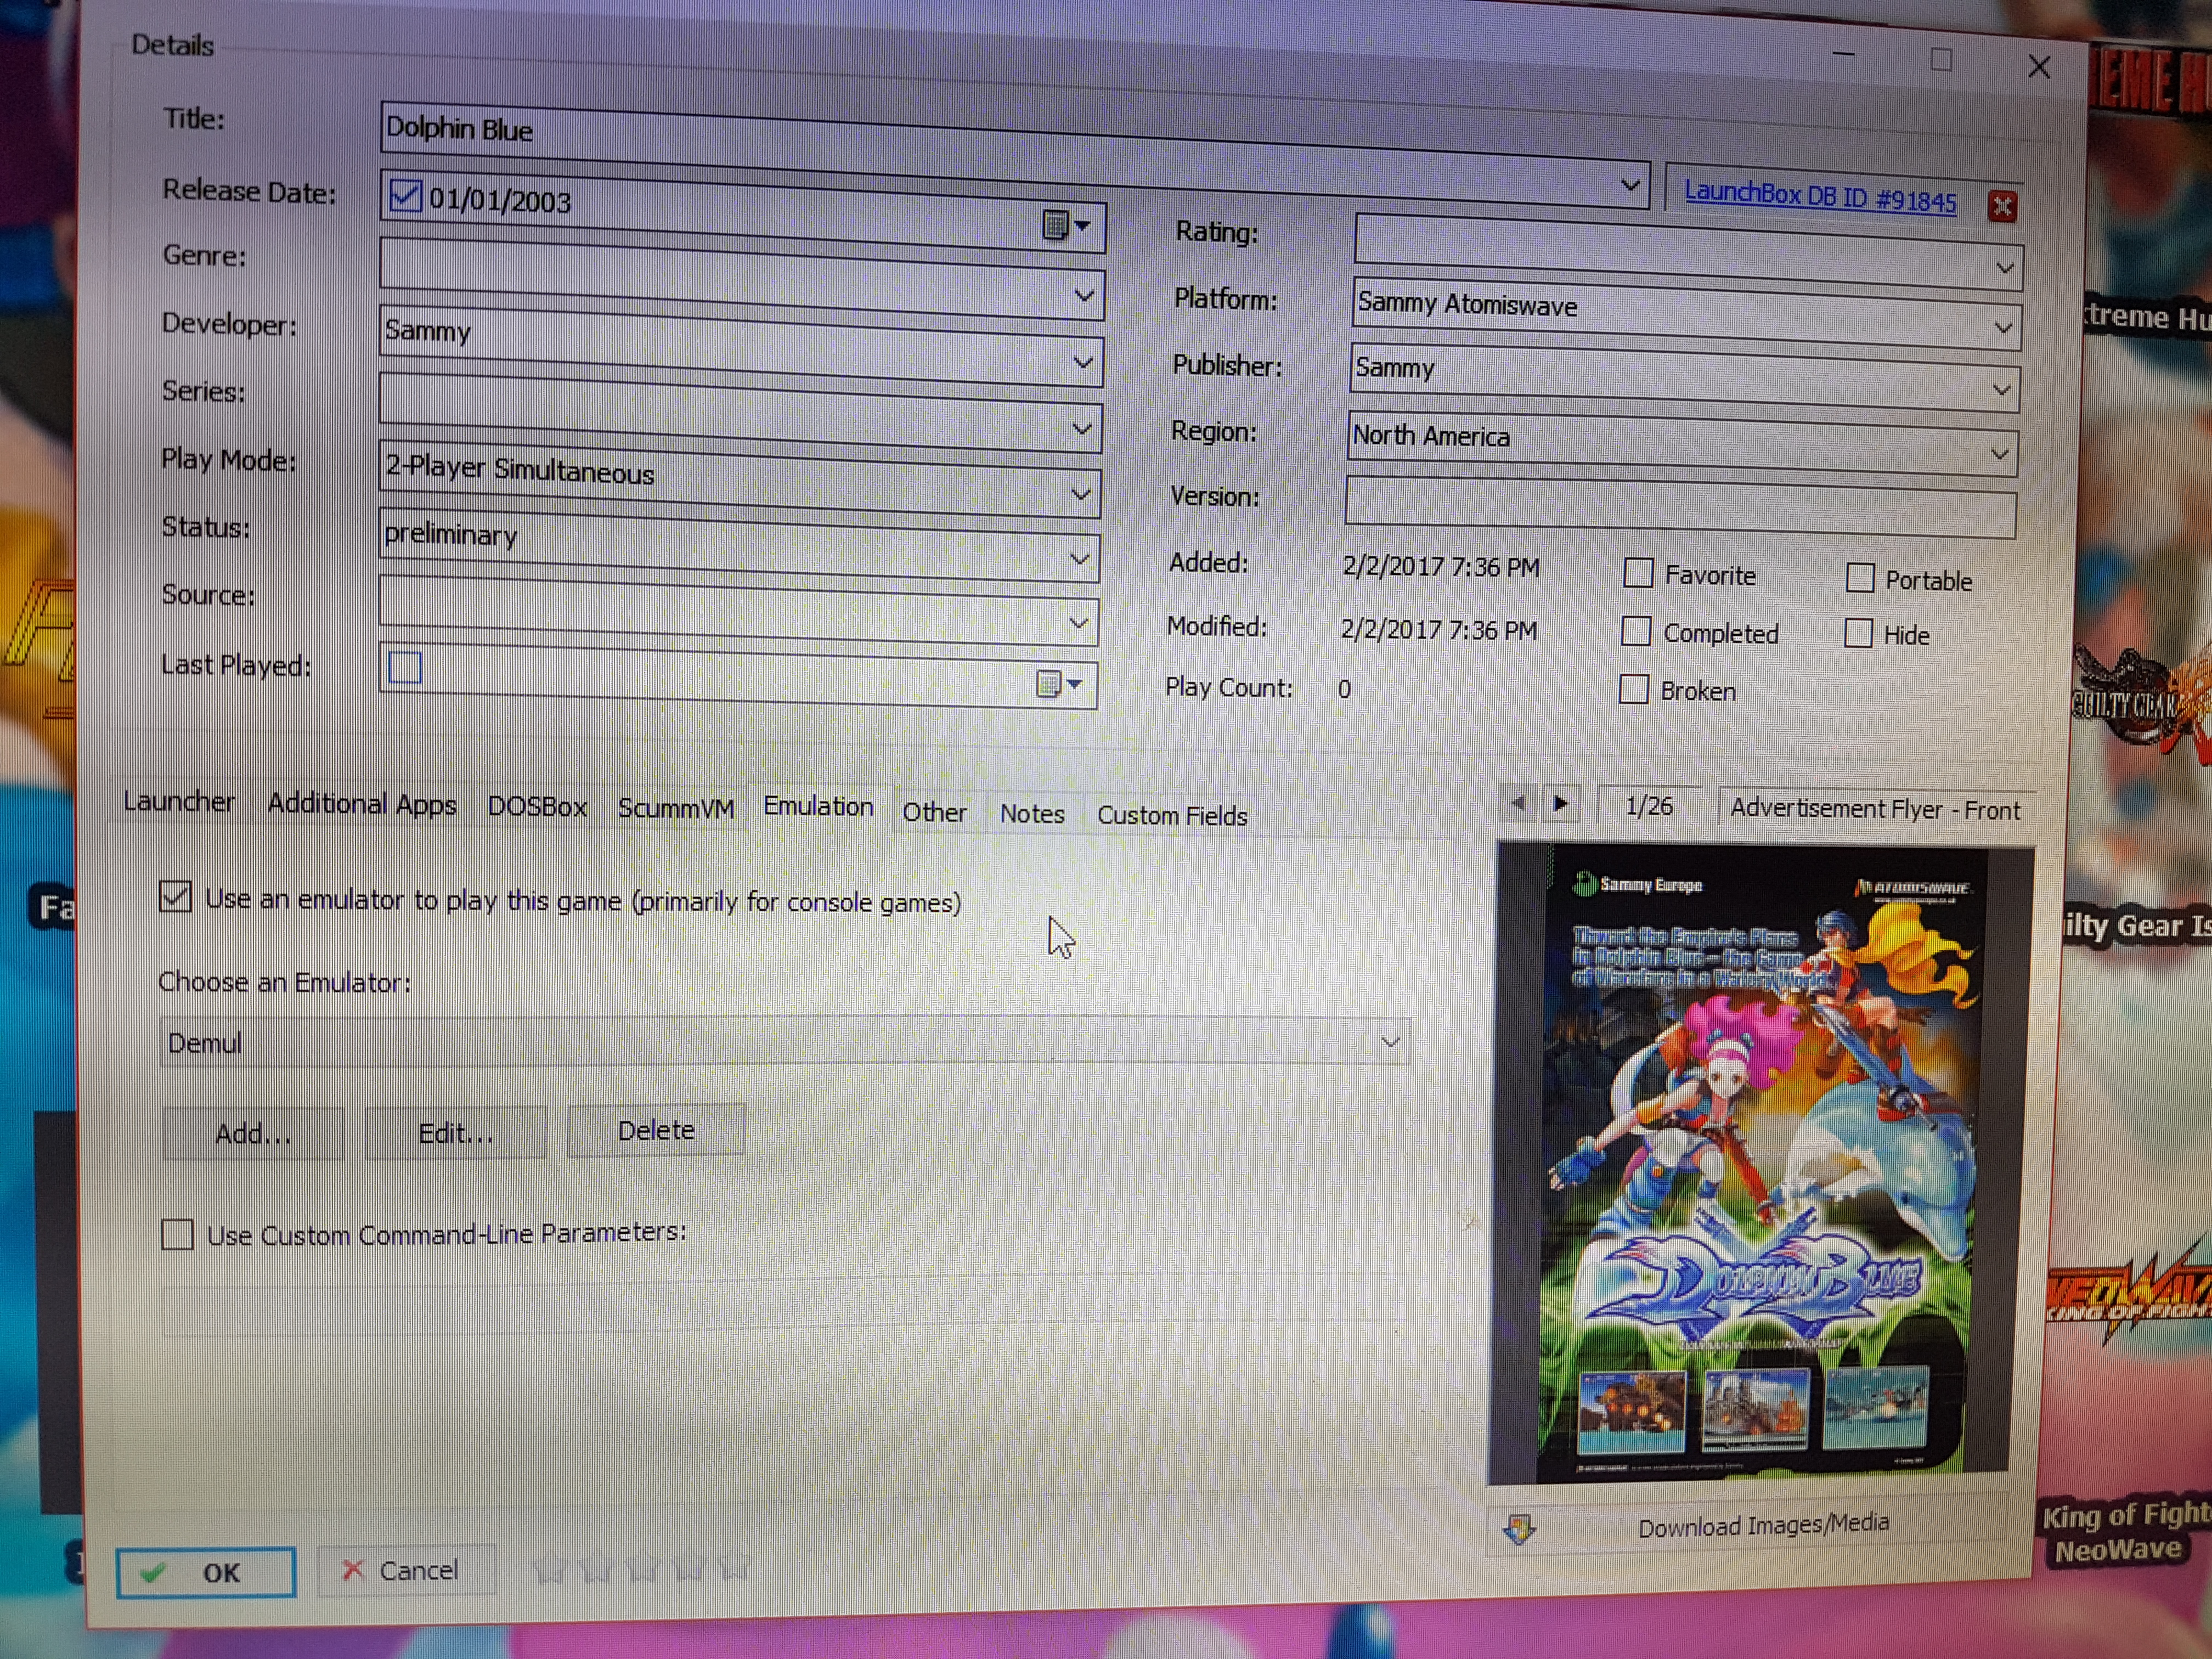Switch to the Notes tab

point(1032,815)
